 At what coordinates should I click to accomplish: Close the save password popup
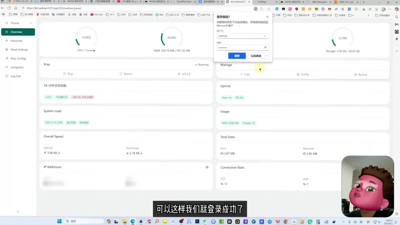tap(267, 17)
